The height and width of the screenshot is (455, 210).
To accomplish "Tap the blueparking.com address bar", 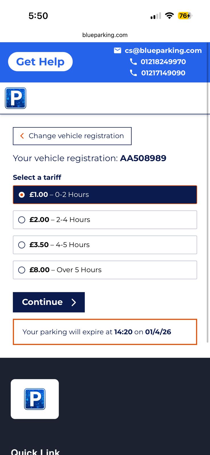I will (105, 35).
